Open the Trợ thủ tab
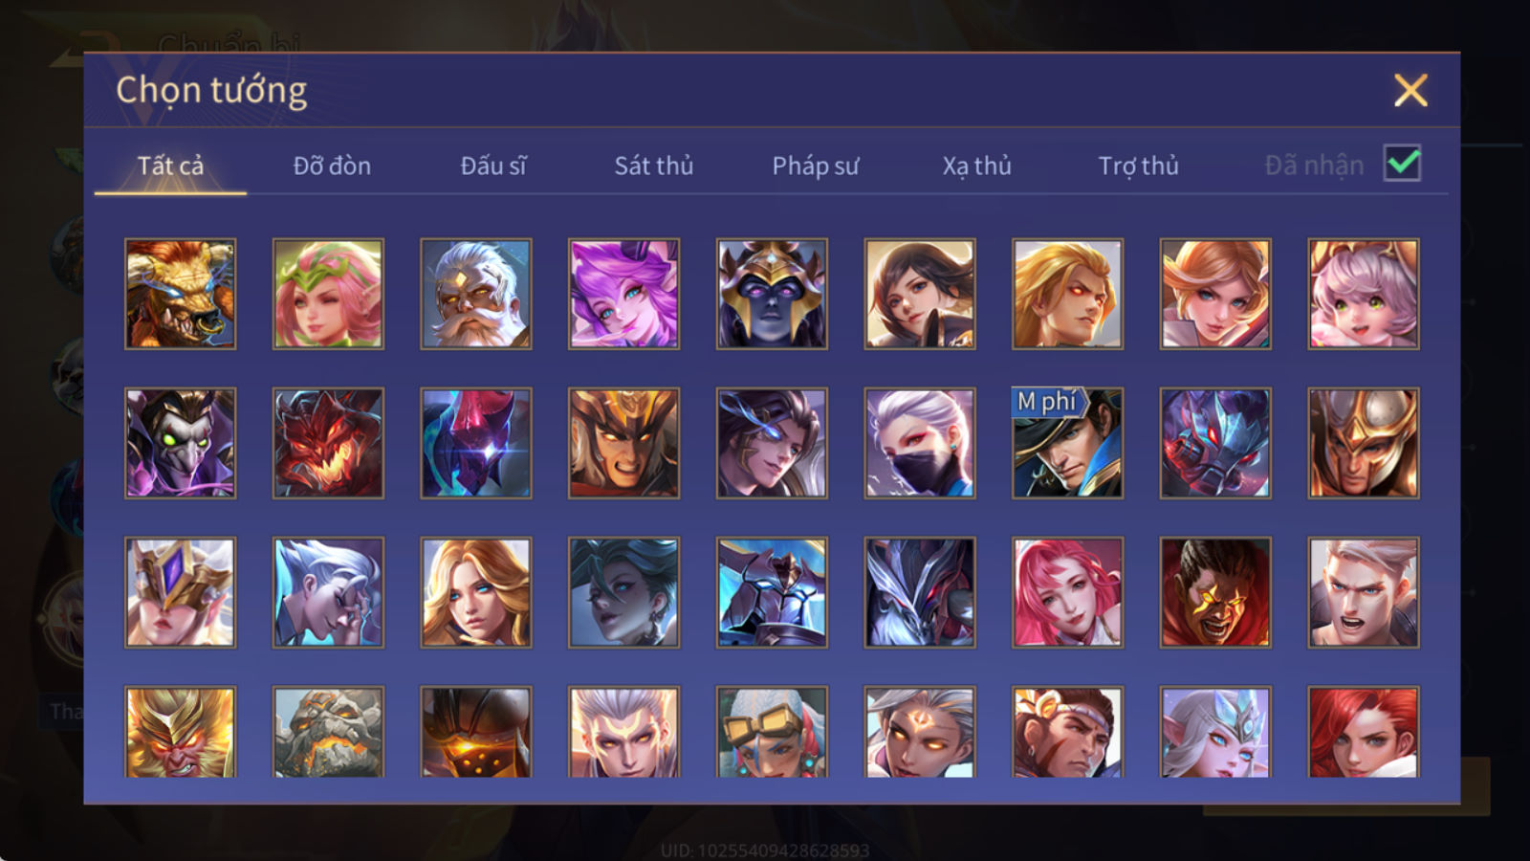Image resolution: width=1530 pixels, height=861 pixels. pyautogui.click(x=1138, y=166)
